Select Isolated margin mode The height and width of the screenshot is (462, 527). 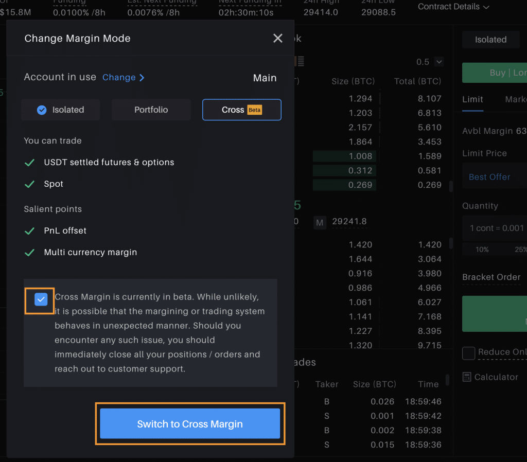point(61,110)
